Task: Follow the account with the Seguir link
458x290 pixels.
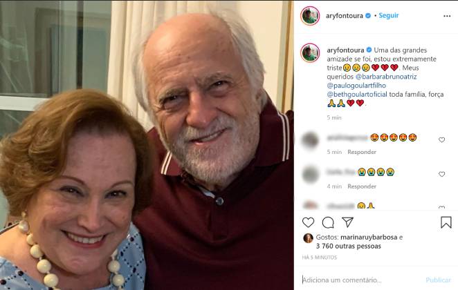Action: click(x=389, y=15)
